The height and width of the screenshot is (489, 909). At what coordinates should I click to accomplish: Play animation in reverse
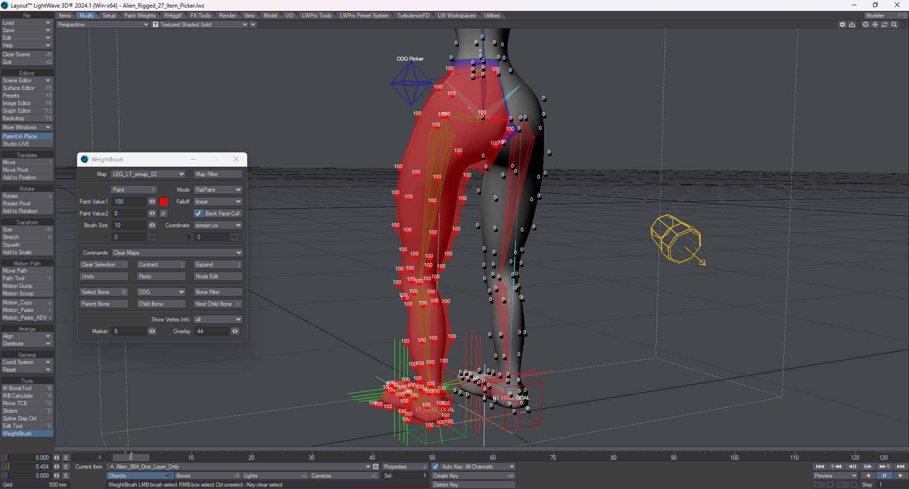[868, 476]
